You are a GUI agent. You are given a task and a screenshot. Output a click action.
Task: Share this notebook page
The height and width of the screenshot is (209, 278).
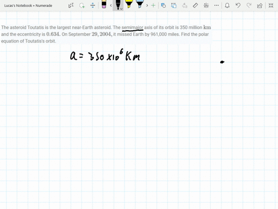click(259, 5)
